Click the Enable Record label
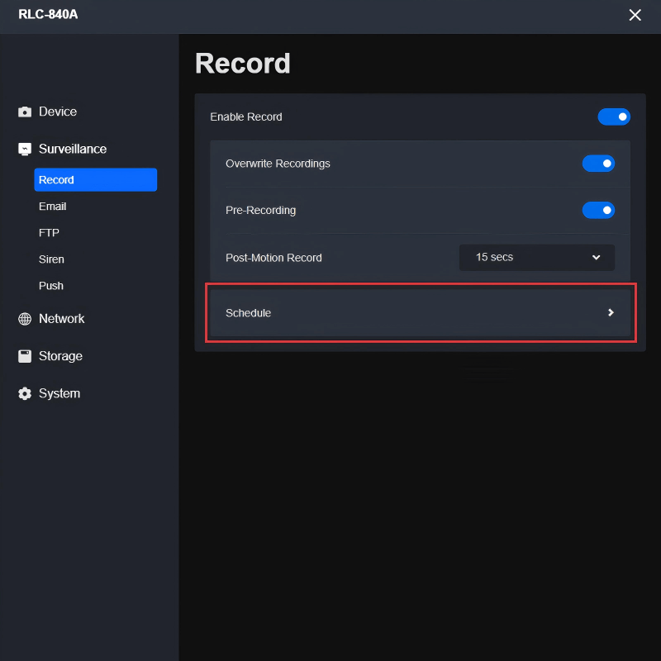This screenshot has height=661, width=661. tap(246, 117)
